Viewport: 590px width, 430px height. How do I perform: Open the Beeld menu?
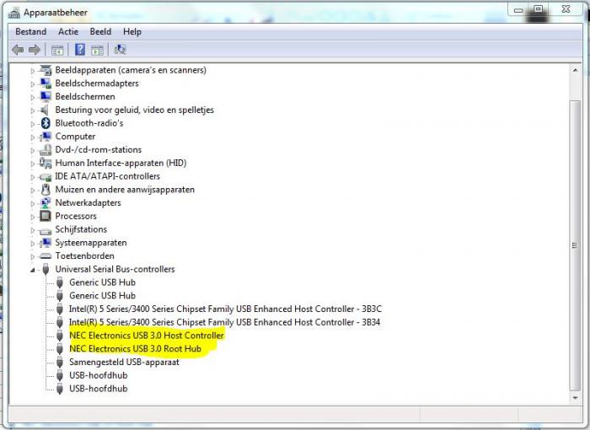click(100, 32)
